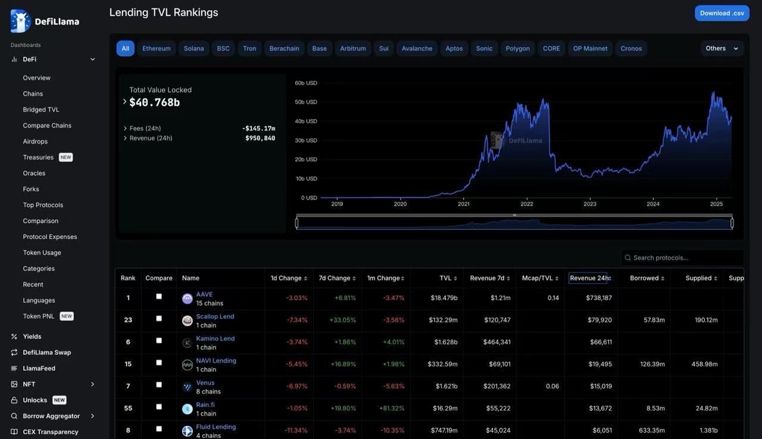The width and height of the screenshot is (762, 439).
Task: Open the NAVI Lending protocol link
Action: [216, 361]
